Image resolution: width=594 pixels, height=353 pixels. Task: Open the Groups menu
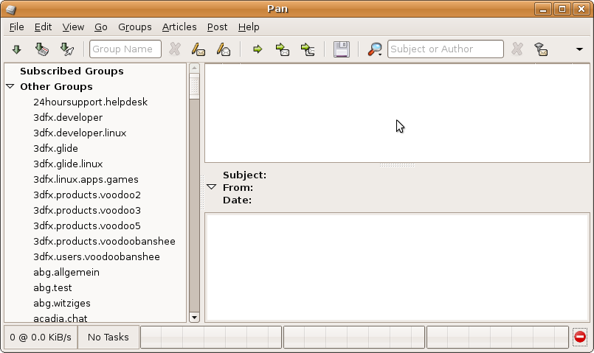pos(134,27)
